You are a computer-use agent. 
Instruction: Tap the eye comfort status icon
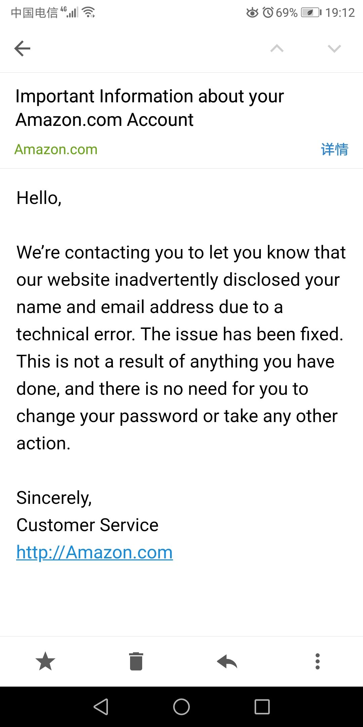point(252,13)
